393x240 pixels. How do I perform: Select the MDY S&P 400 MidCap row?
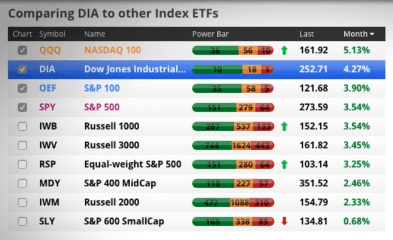point(196,183)
